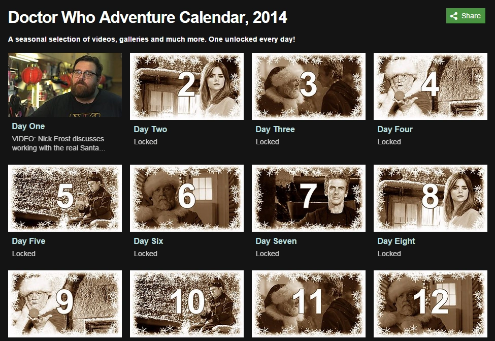Open the Day One title link
The height and width of the screenshot is (341, 495).
28,126
